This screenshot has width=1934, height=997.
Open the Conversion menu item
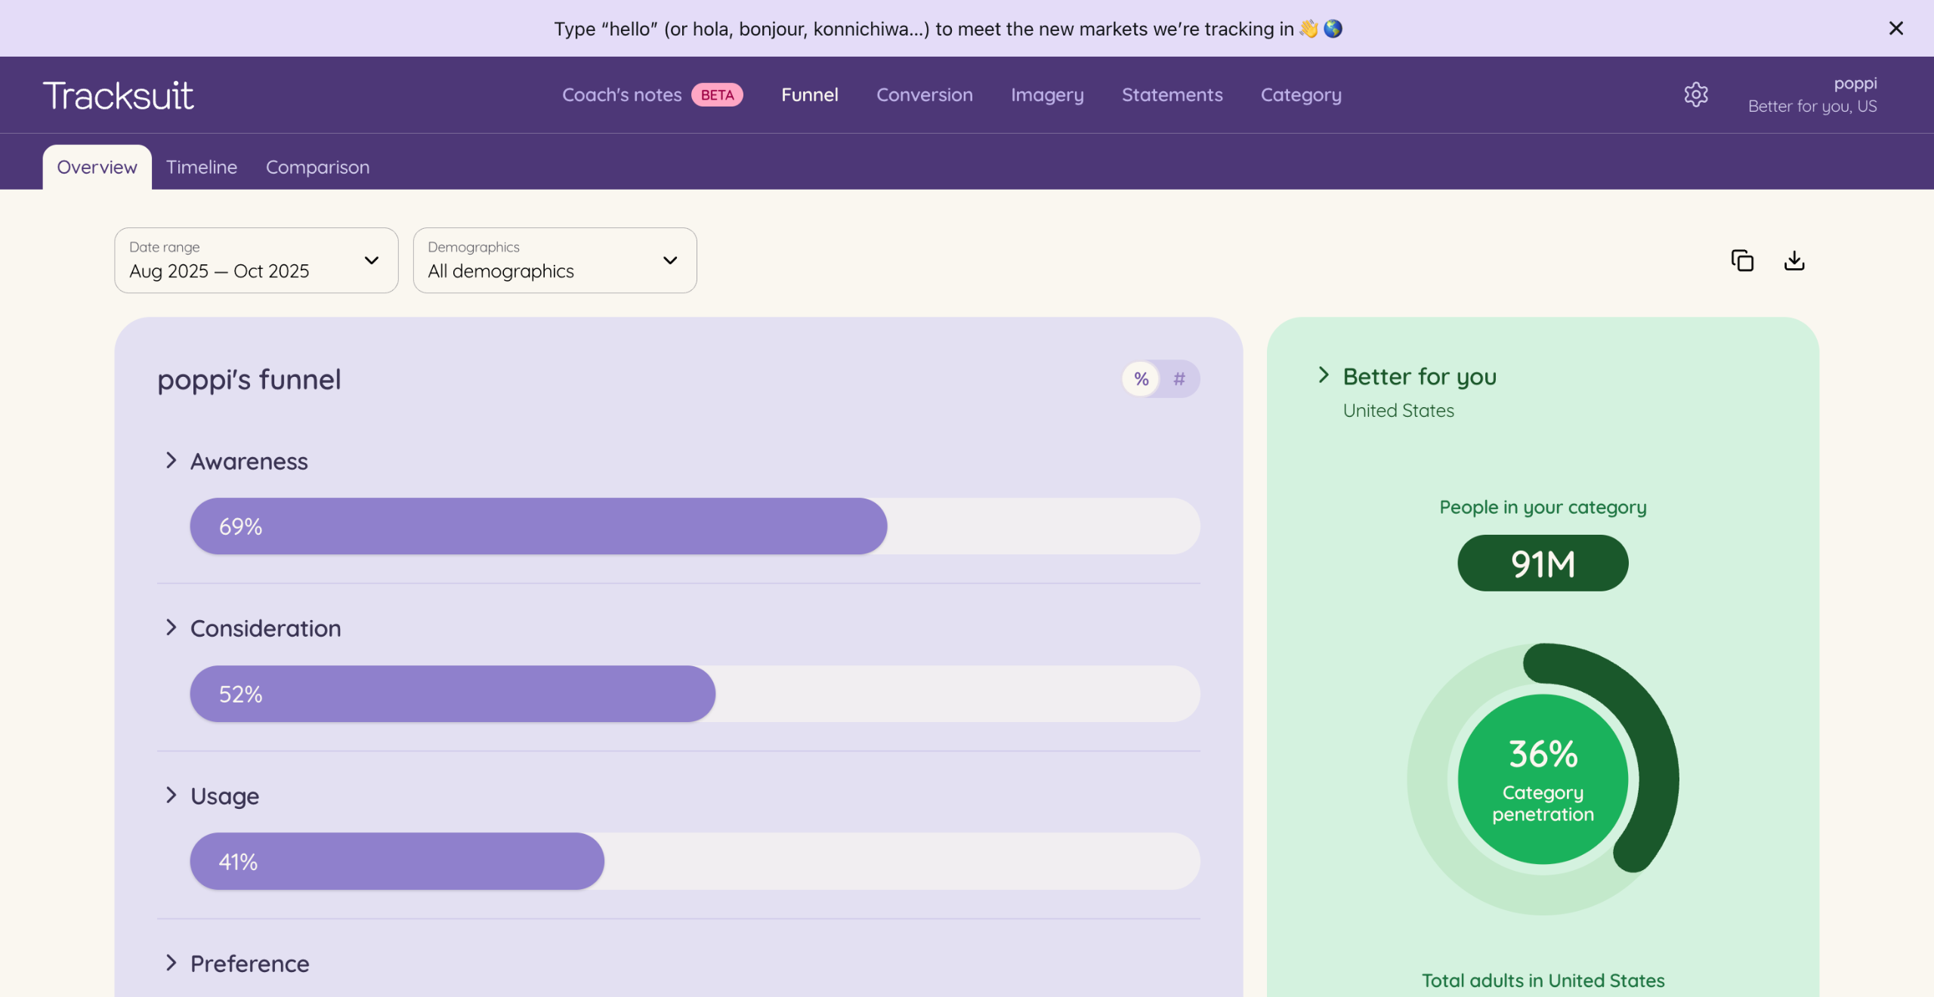tap(924, 95)
